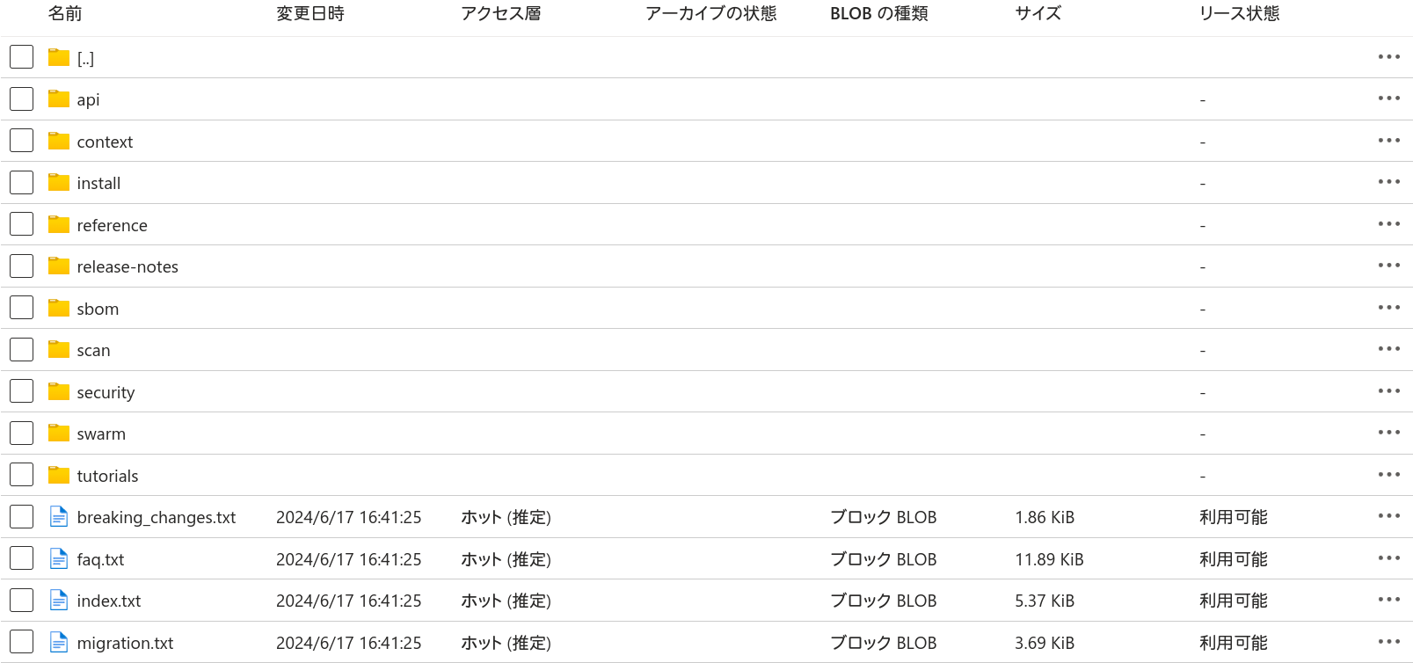Viewport: 1413px width, 663px height.
Task: Open ellipsis menu for sbom folder
Action: pyautogui.click(x=1389, y=308)
